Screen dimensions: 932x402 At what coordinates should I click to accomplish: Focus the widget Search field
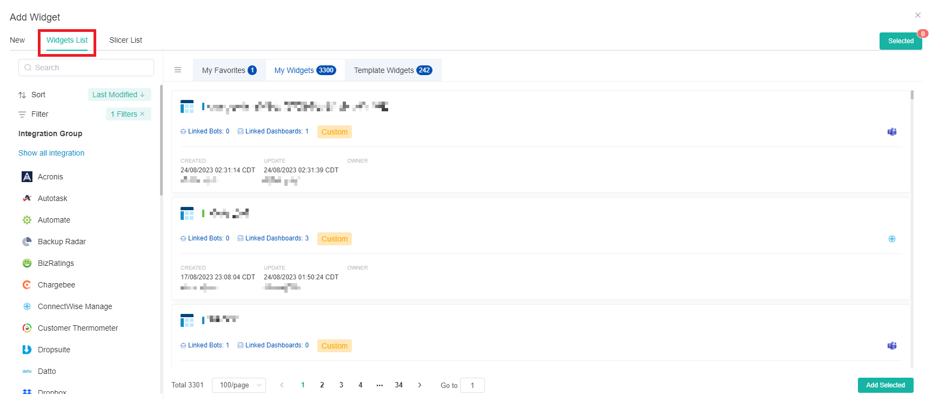pyautogui.click(x=86, y=68)
